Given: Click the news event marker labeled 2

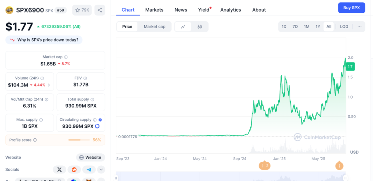Looking at the screenshot, I should (264, 166).
